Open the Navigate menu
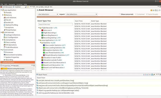Image resolution: width=161 pixels, height=98 pixels. tap(12, 4)
